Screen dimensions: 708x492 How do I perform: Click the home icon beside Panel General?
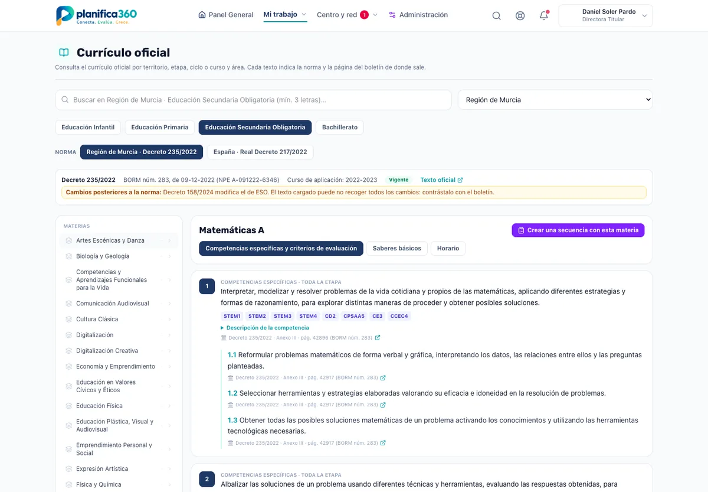point(202,15)
